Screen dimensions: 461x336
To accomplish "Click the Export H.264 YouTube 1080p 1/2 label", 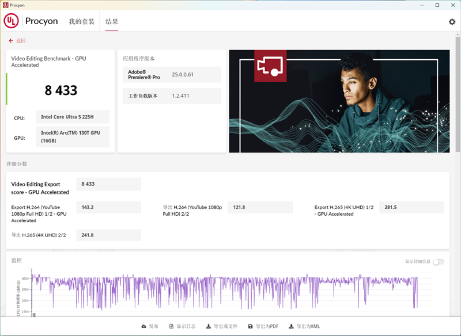I will point(39,214).
